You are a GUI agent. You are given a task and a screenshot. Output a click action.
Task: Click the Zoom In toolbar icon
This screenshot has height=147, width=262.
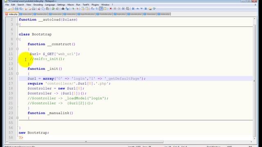pyautogui.click(x=73, y=9)
